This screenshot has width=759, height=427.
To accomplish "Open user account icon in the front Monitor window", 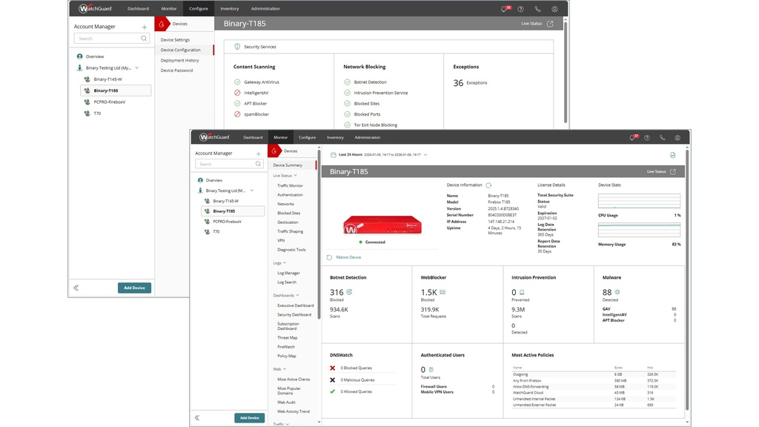I will coord(677,137).
